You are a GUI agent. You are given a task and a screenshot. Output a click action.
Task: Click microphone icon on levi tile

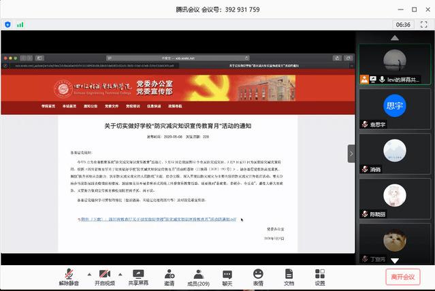pos(382,80)
